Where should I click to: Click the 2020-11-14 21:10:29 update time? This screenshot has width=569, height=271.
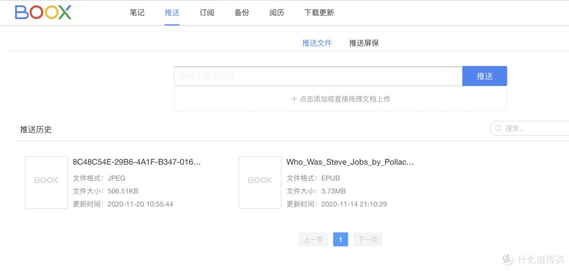click(x=354, y=204)
